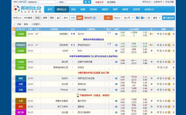Open the 皇冠 company dropdown
Viewport: 186px width, 115px height.
click(157, 18)
